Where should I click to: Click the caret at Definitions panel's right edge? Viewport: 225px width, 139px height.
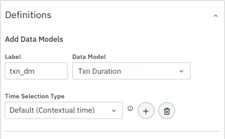click(x=216, y=16)
